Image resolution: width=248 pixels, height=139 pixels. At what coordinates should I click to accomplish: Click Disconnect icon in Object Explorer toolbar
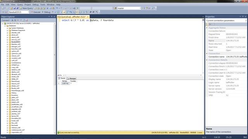[15, 20]
